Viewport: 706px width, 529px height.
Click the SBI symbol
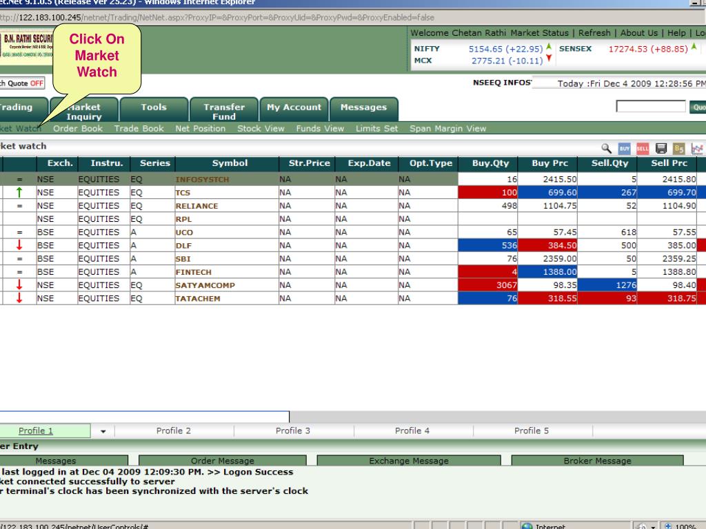pos(183,259)
